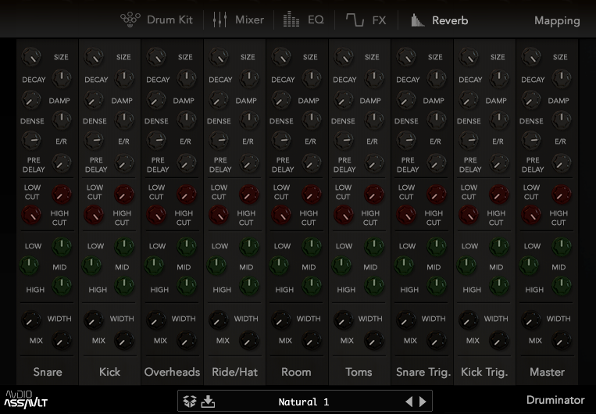This screenshot has height=414, width=596.
Task: Open the EQ tab
Action: pos(304,20)
